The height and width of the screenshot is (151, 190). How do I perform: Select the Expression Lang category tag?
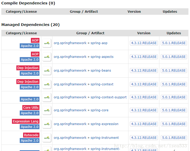tap(26, 121)
